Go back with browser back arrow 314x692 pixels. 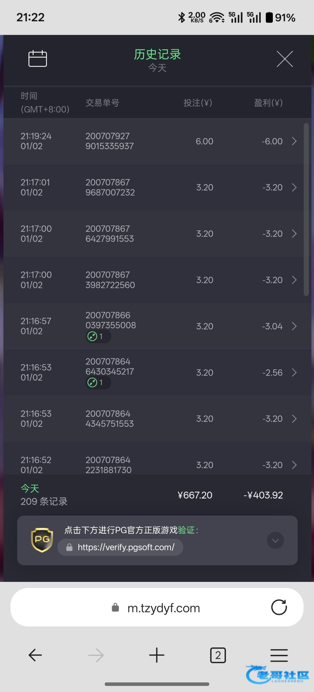pos(35,655)
